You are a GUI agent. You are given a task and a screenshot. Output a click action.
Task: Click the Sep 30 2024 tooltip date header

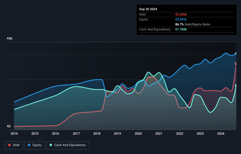click(x=148, y=9)
